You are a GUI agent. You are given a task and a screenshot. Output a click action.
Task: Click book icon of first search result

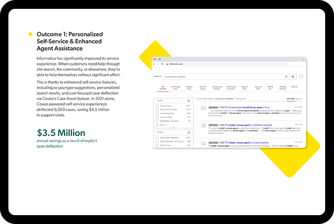point(203,108)
